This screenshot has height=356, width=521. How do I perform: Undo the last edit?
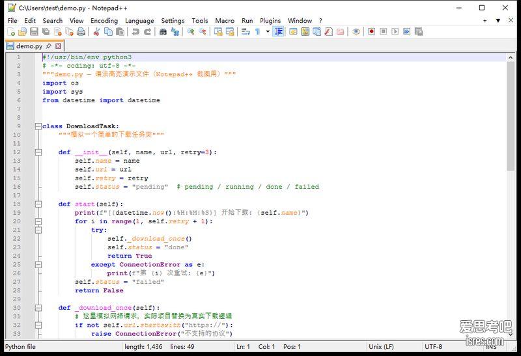click(x=135, y=31)
